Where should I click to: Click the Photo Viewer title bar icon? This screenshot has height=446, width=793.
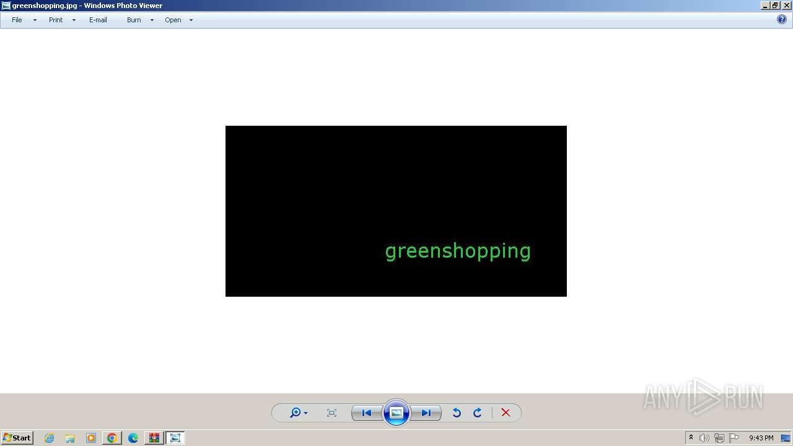[6, 6]
